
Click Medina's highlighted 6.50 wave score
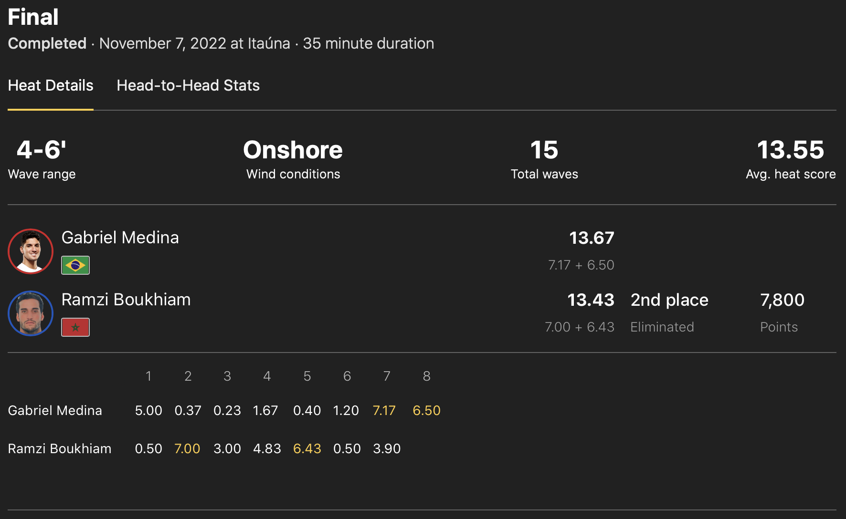coord(426,411)
